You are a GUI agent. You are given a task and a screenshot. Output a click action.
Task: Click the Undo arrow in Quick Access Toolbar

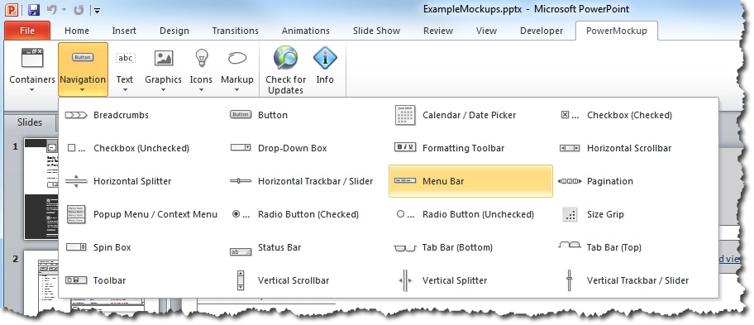pyautogui.click(x=51, y=9)
